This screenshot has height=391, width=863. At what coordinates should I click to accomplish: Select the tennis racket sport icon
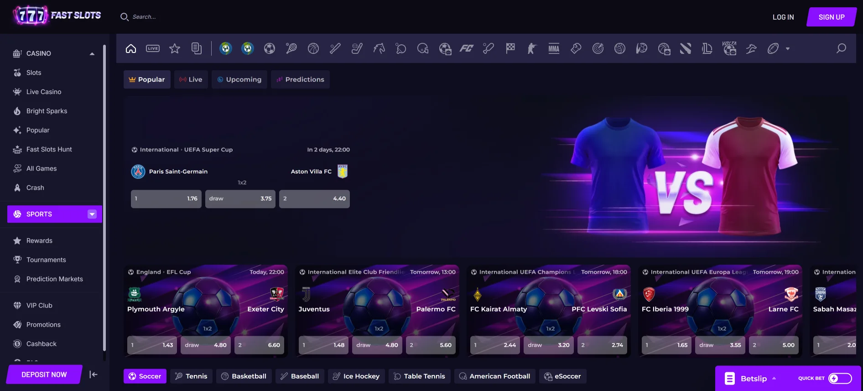click(291, 48)
